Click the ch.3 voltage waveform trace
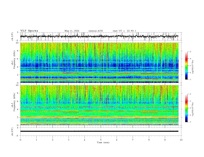Viewport: 204px width, 157px height. pos(99,131)
